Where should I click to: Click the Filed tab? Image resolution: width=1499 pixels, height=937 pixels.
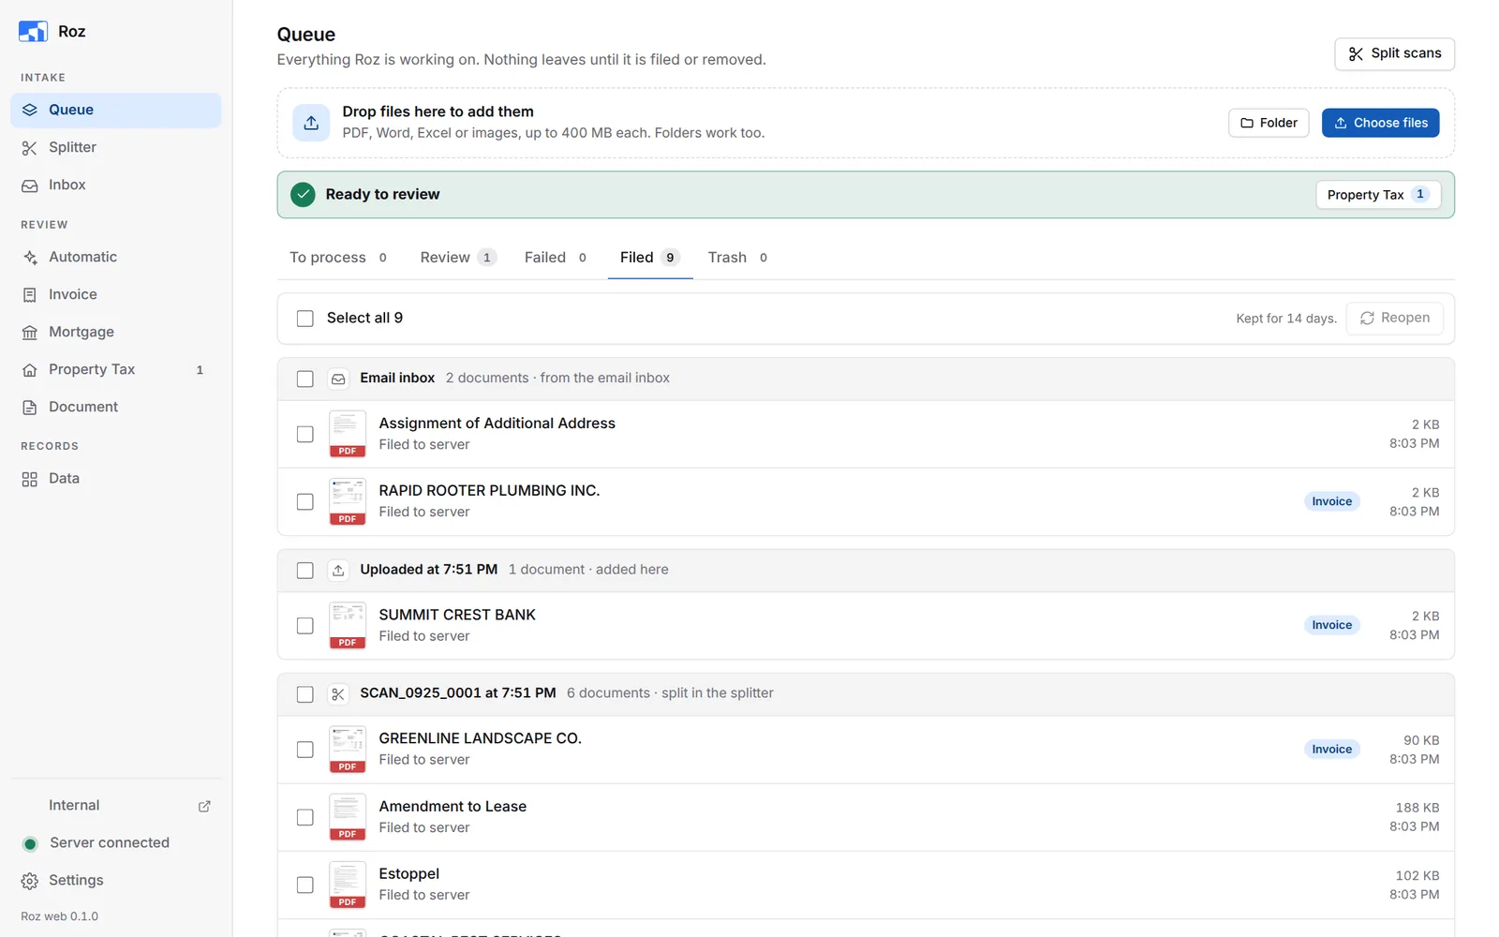(x=650, y=258)
